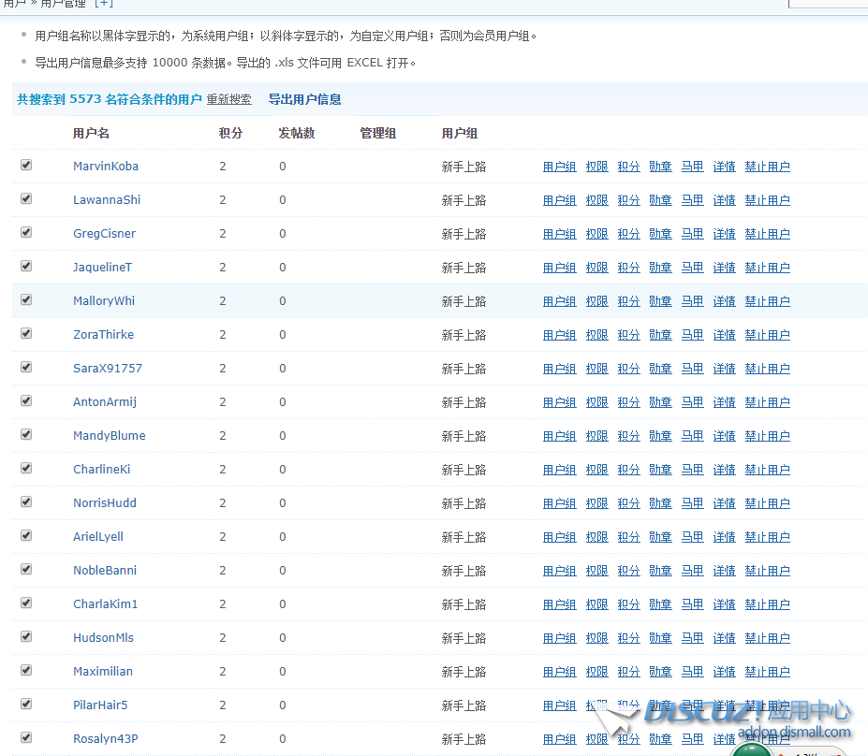Click the 重新搜索 link

(228, 99)
